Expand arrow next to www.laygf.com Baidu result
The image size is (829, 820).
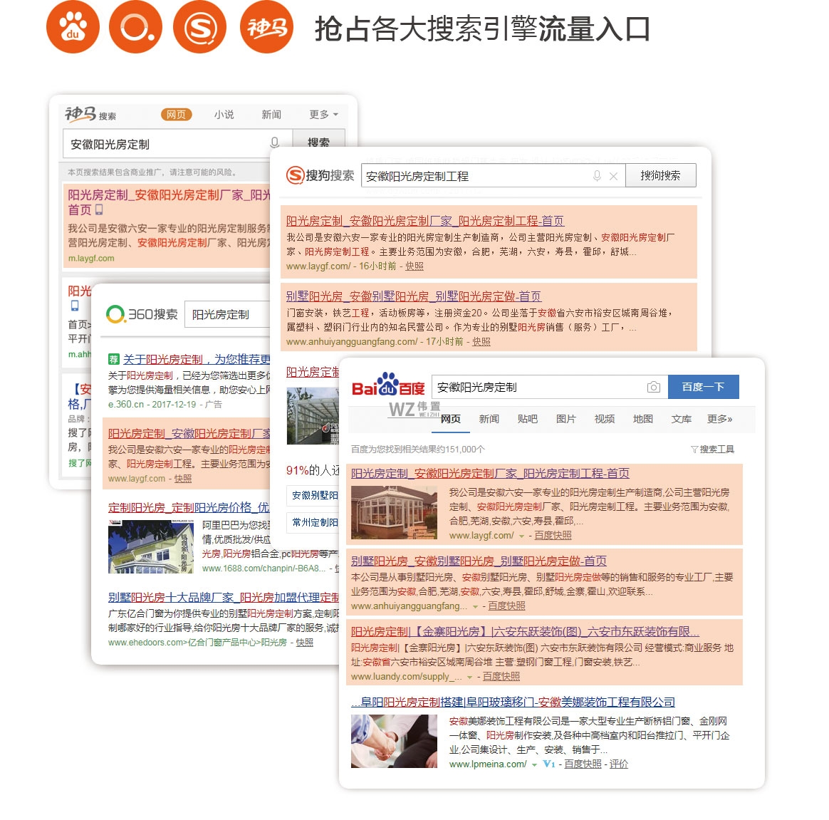click(522, 536)
